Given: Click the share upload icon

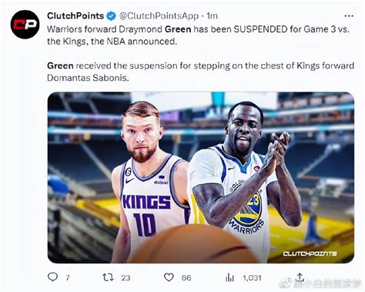Looking at the screenshot, I should click(x=300, y=277).
